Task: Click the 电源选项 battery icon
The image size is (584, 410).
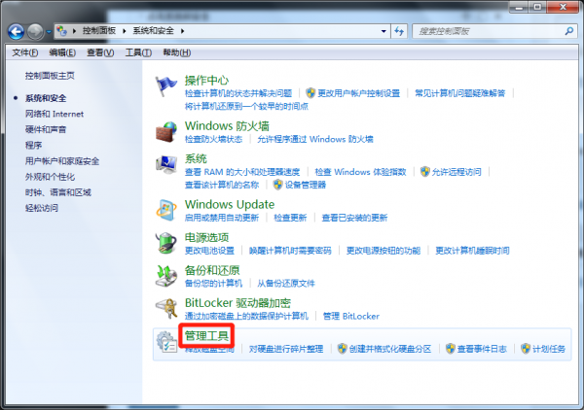Action: click(x=166, y=243)
